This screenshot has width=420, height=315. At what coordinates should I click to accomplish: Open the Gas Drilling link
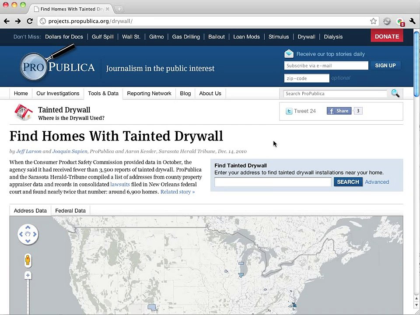(x=186, y=37)
